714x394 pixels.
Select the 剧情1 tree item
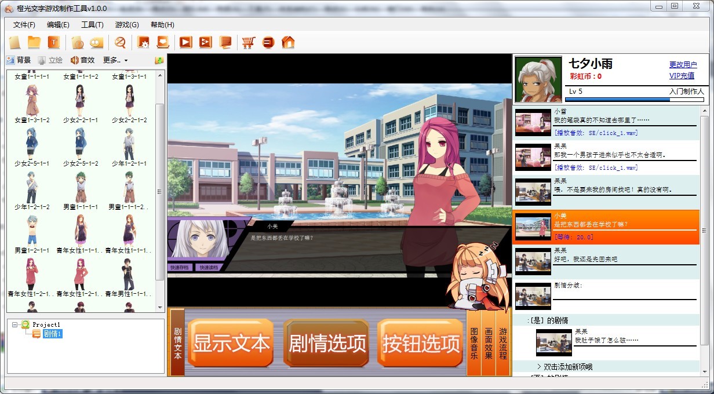[x=53, y=334]
